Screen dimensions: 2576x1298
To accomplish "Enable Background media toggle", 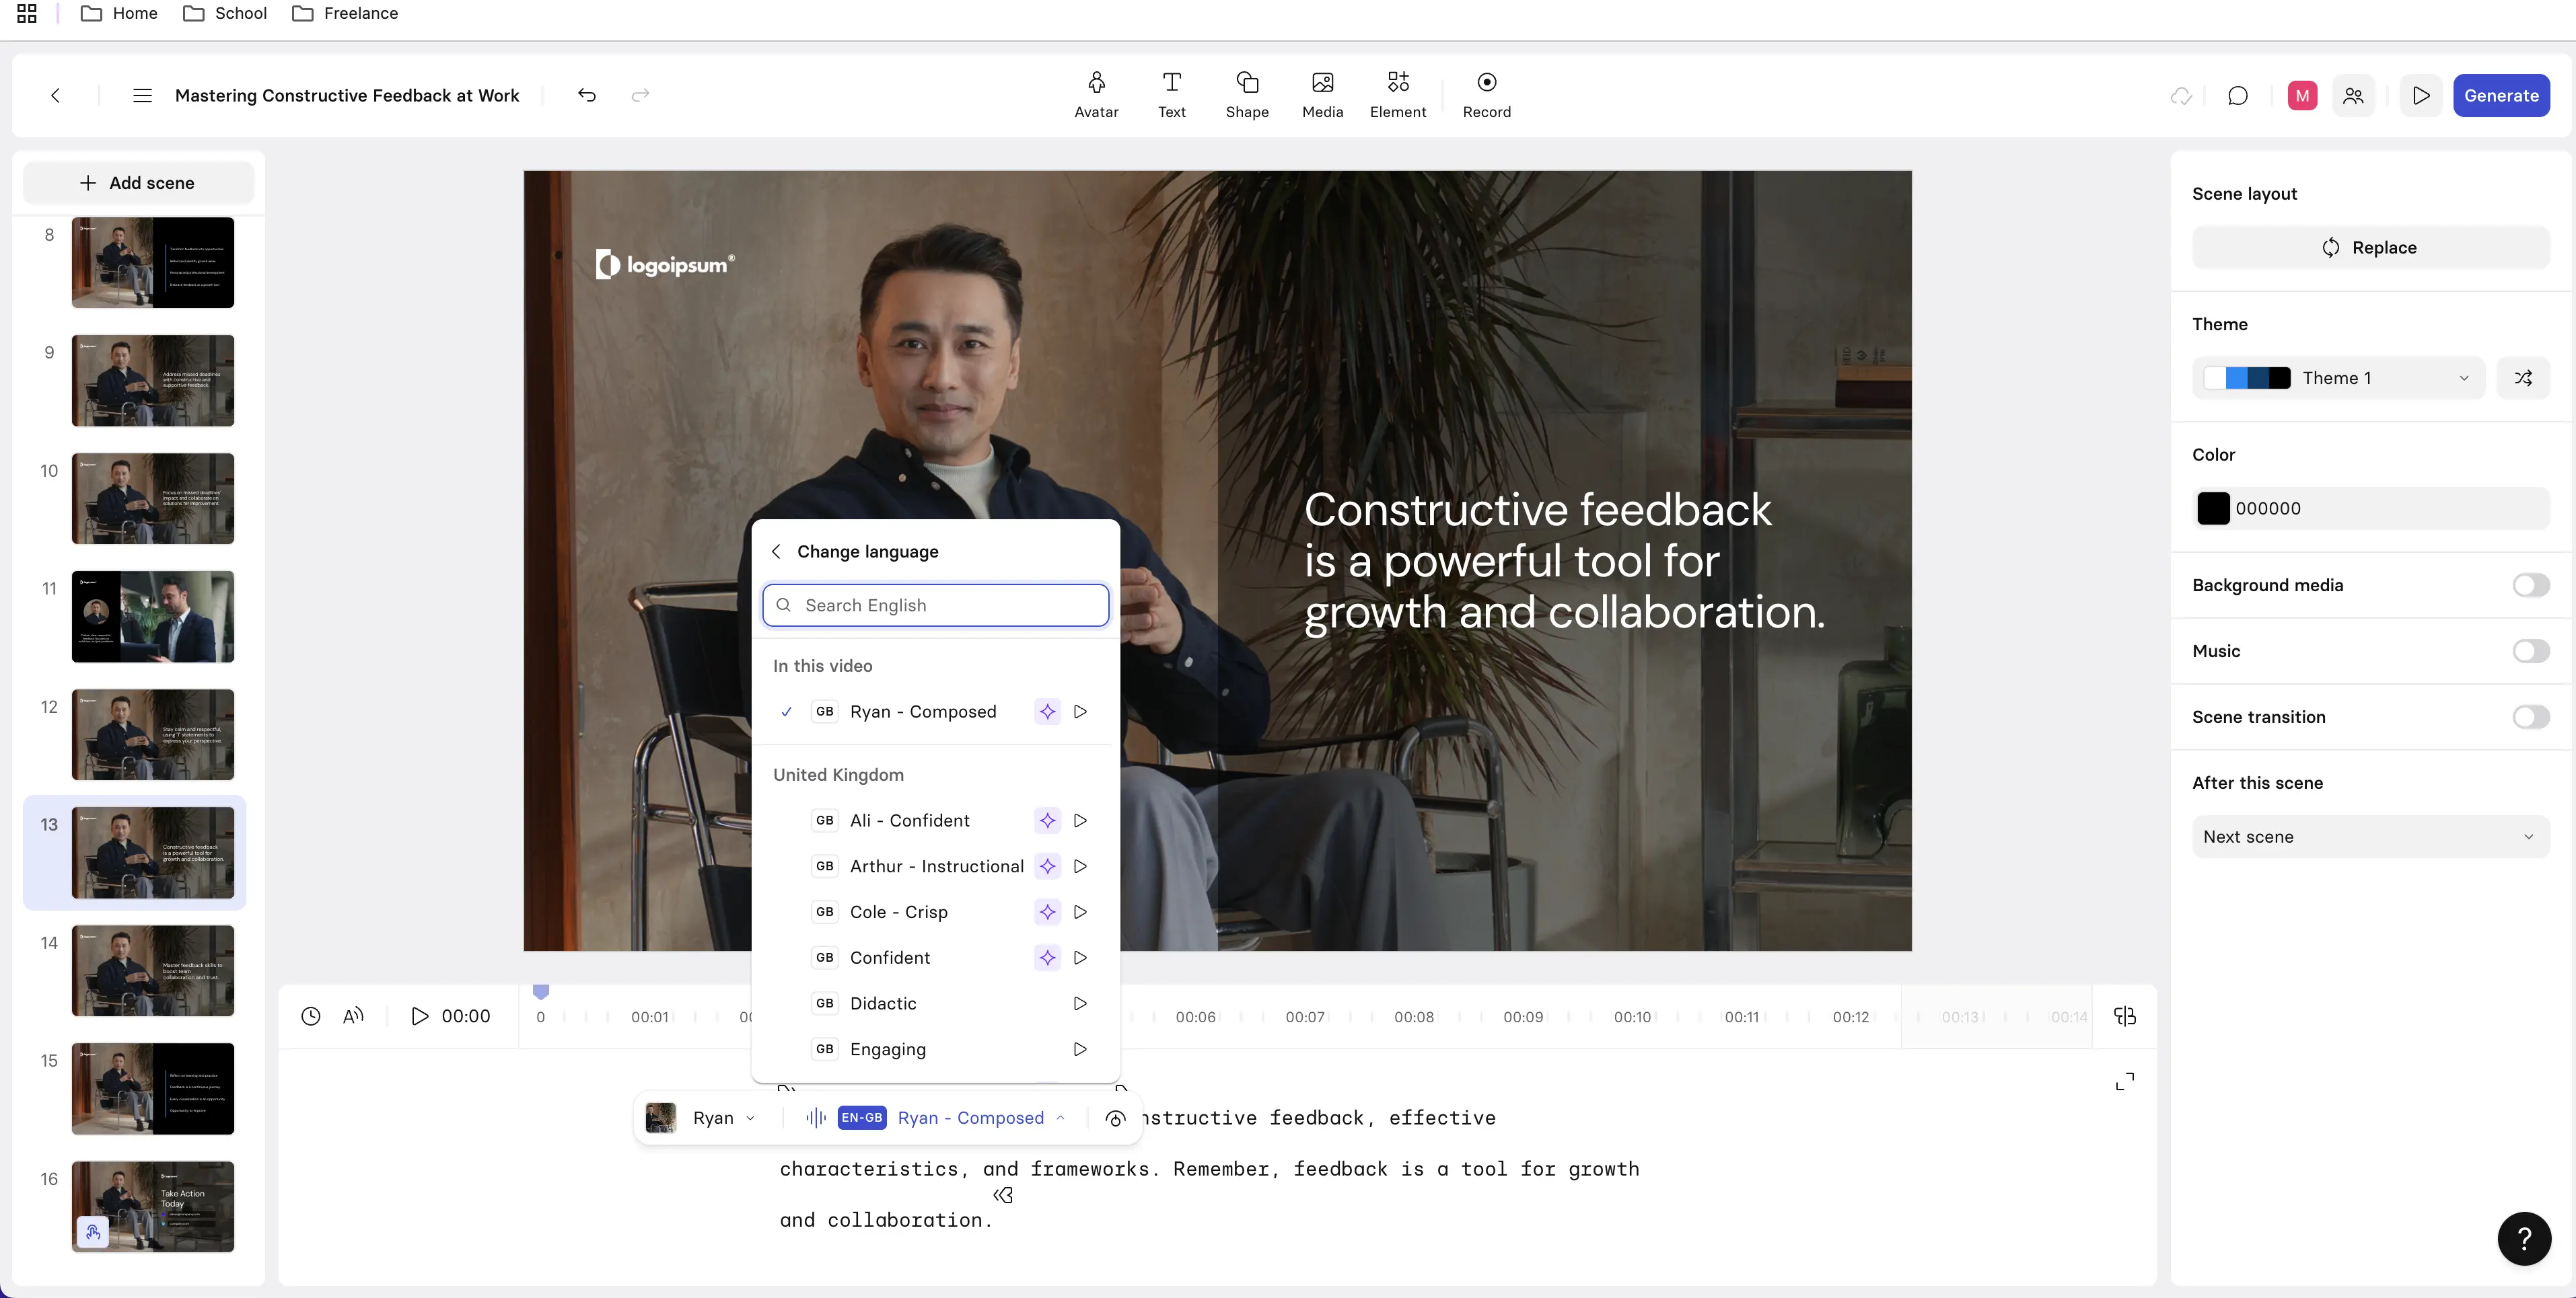I will pos(2530,584).
